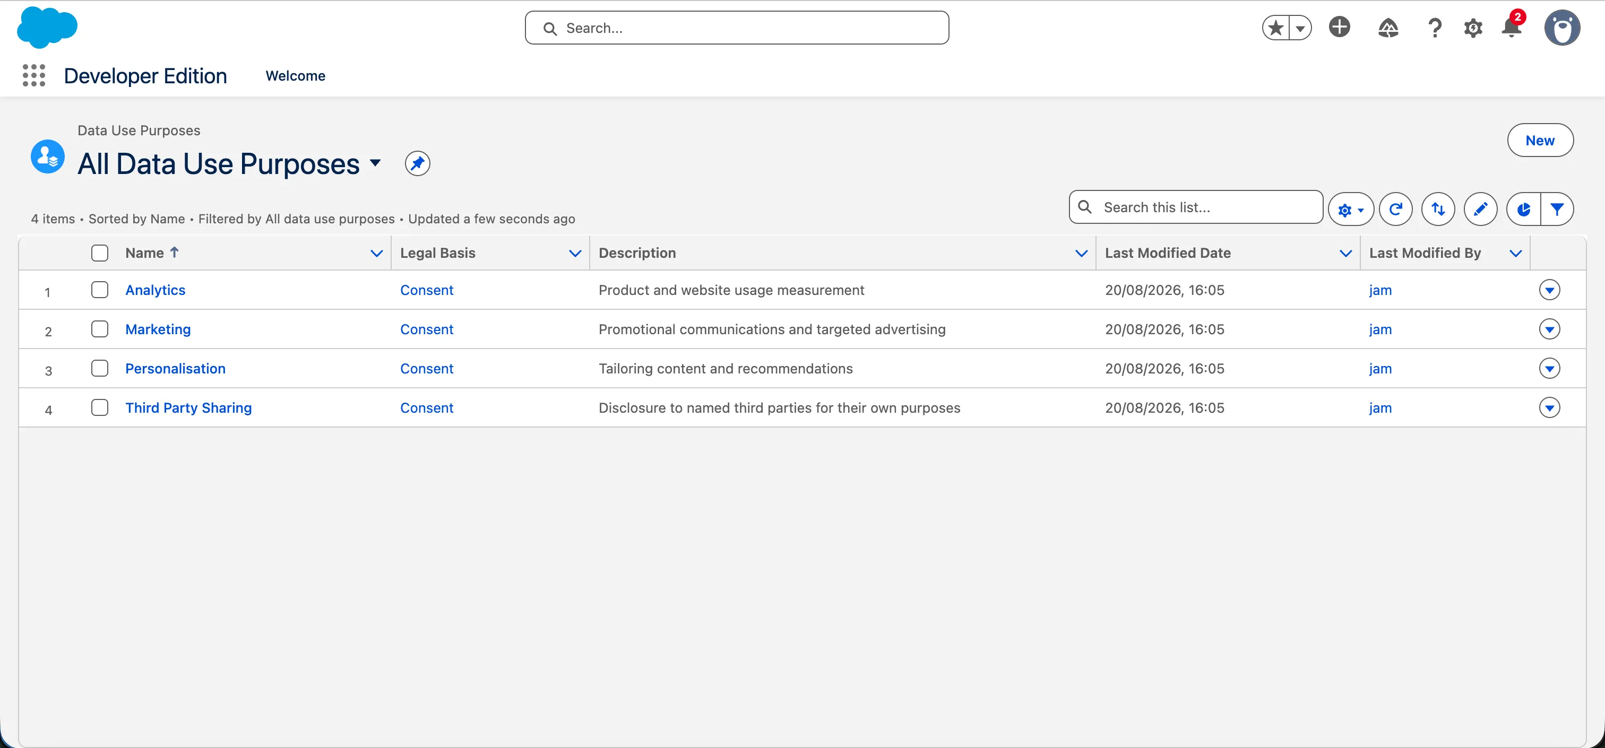
Task: Show row actions for Third Party Sharing
Action: click(1550, 407)
